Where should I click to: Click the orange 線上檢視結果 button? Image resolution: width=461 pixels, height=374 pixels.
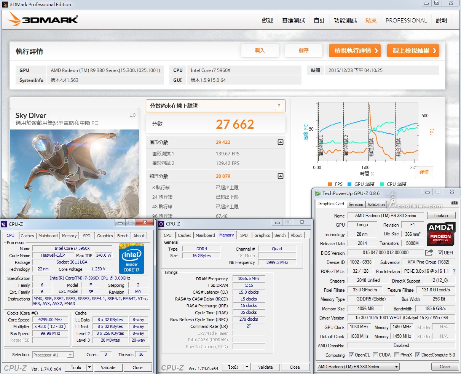pos(413,51)
